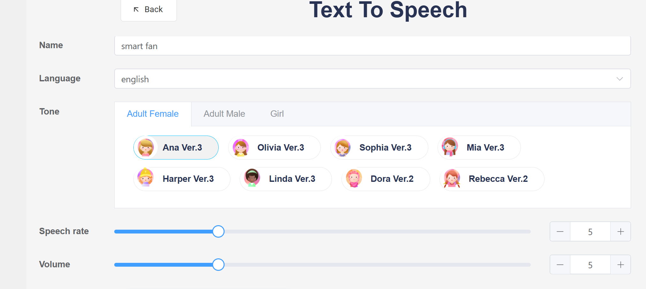Click the Speech rate slider handle
The image size is (646, 289).
click(x=218, y=232)
